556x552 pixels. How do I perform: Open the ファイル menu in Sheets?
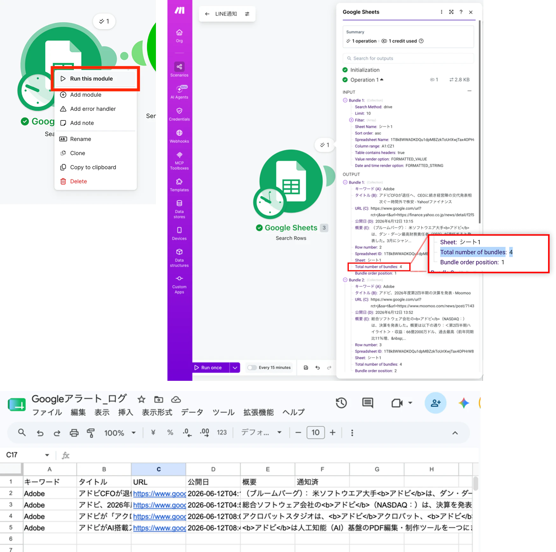[47, 412]
